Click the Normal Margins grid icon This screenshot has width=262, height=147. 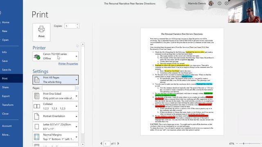(x=37, y=137)
